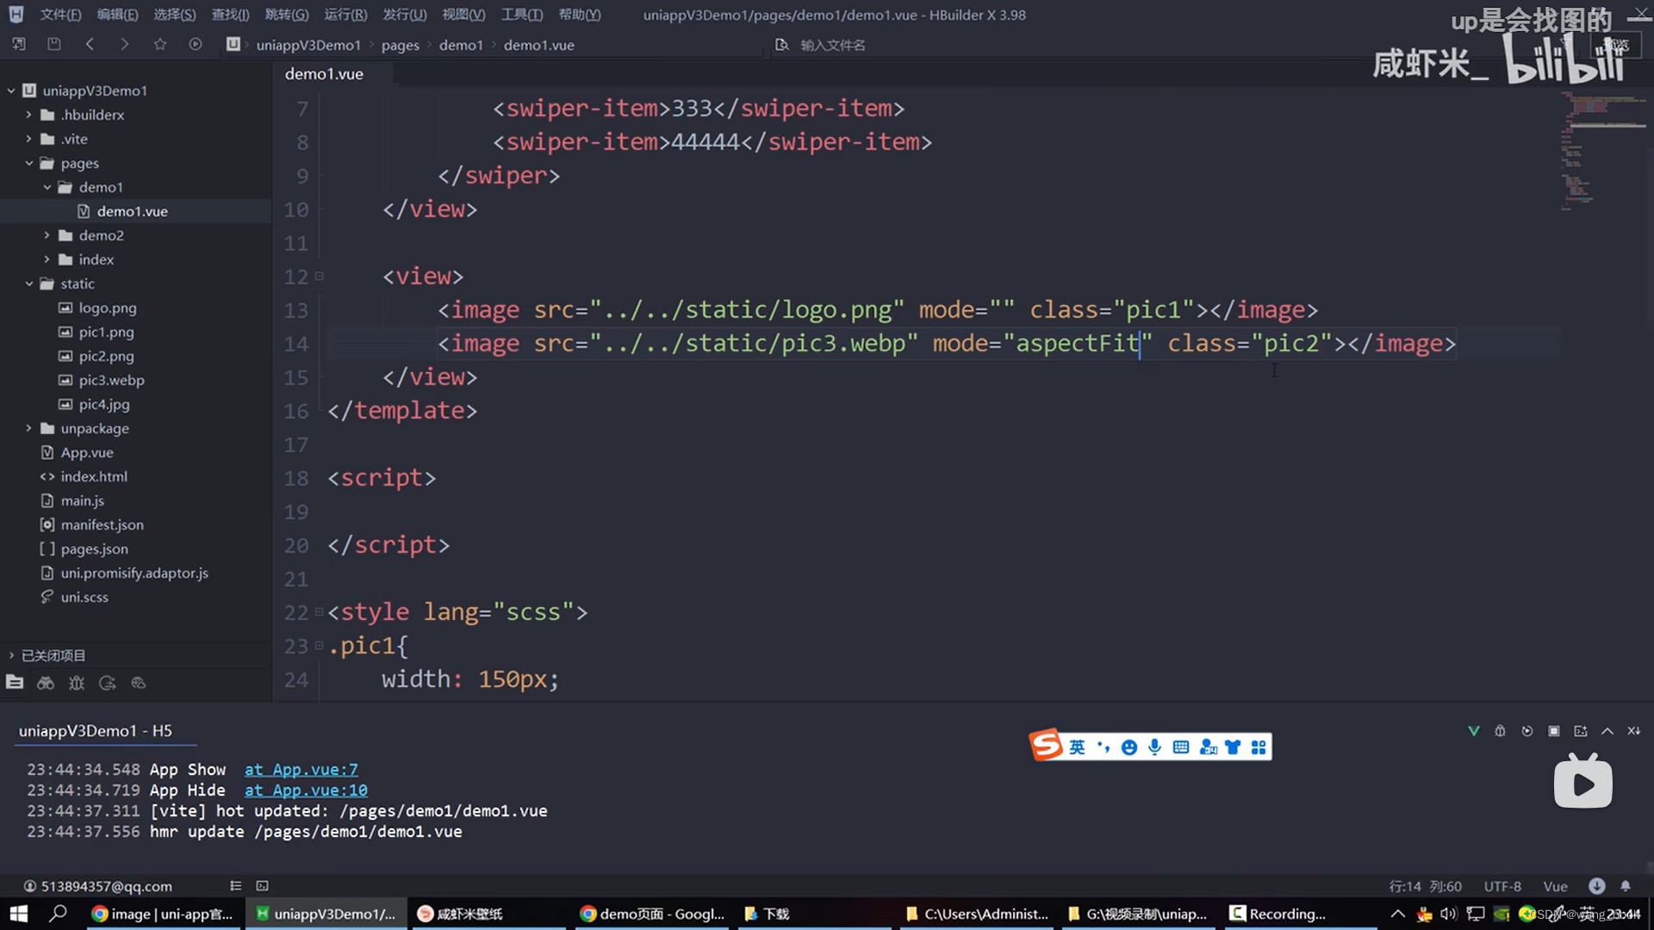Go back with the left arrow icon
Image resolution: width=1654 pixels, height=930 pixels.
pyautogui.click(x=90, y=44)
